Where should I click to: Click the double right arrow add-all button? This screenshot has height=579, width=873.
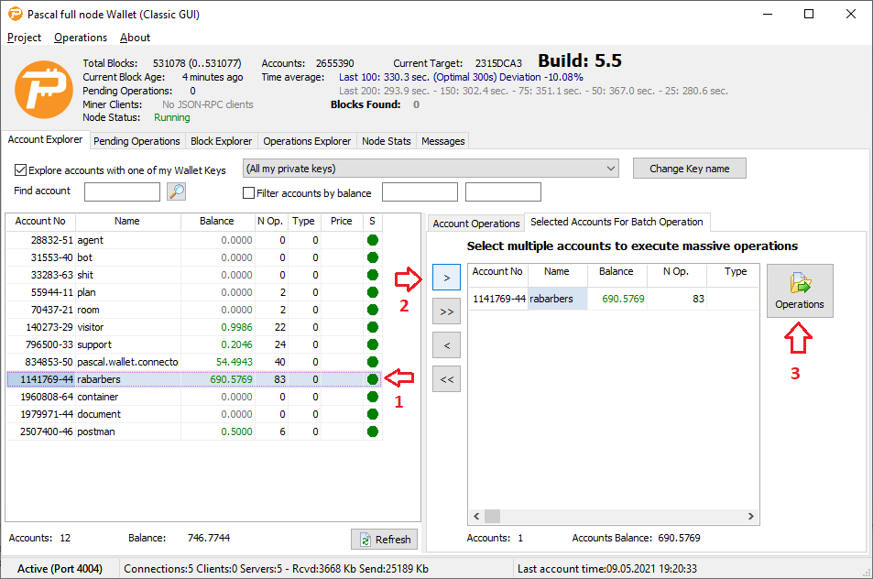[x=446, y=311]
